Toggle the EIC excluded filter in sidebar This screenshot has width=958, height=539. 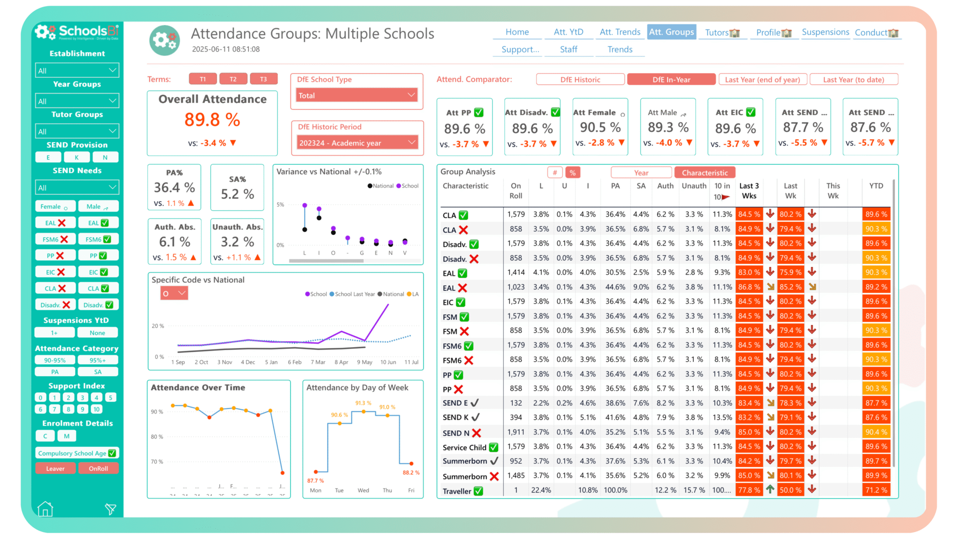click(x=55, y=271)
